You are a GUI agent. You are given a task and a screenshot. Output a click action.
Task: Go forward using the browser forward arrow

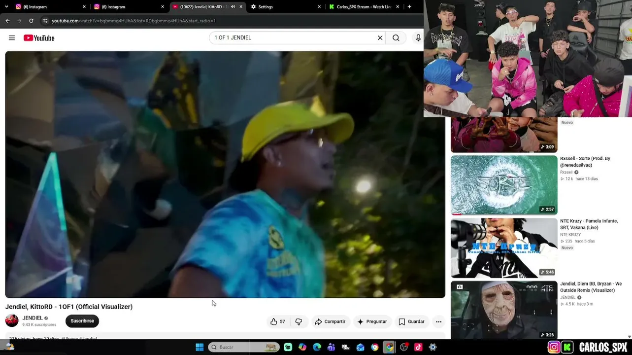[19, 21]
